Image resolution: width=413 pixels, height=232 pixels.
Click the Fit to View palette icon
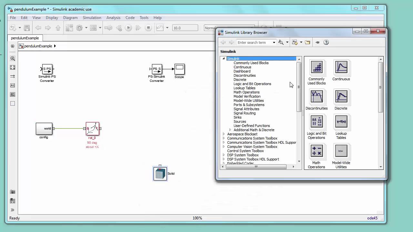(x=13, y=67)
